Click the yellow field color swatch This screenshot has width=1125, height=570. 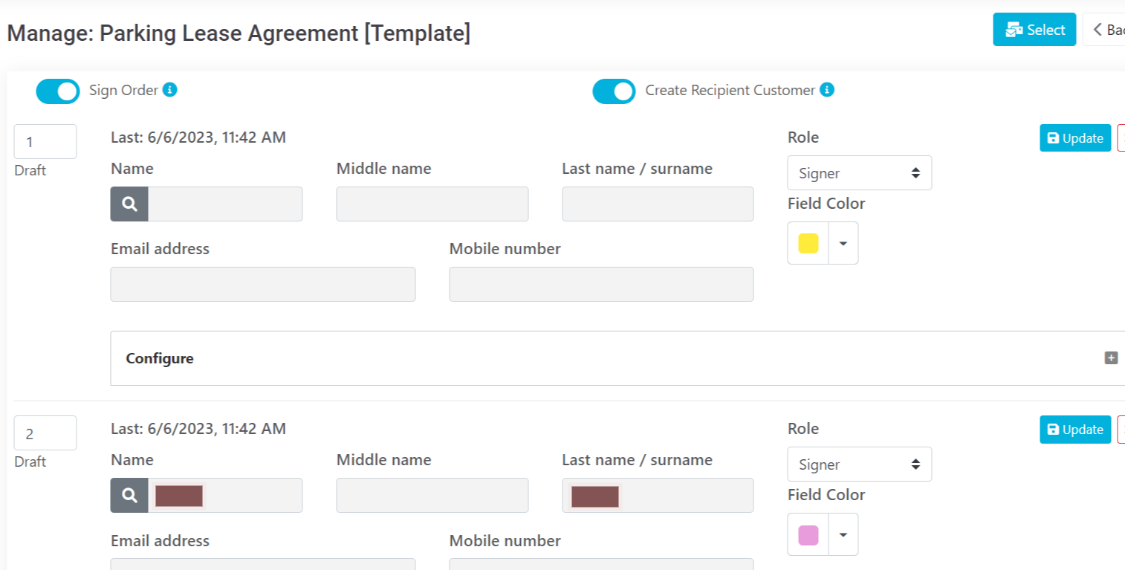[x=808, y=243]
